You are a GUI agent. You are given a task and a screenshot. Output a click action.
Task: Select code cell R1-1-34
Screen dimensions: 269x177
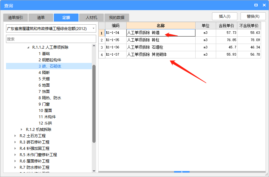coord(116,33)
